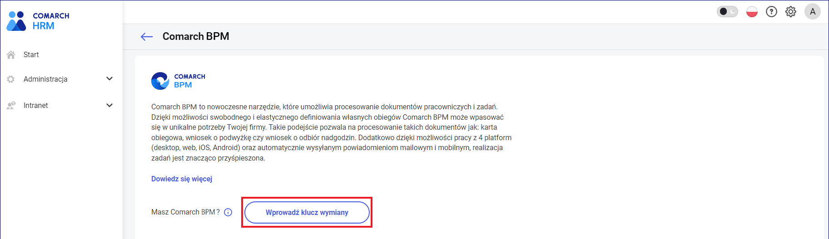The width and height of the screenshot is (829, 239).
Task: Follow the Dowiedz się więcej link
Action: pyautogui.click(x=182, y=179)
